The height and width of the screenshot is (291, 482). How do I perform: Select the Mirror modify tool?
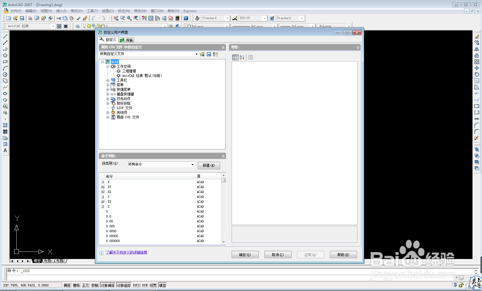(x=477, y=49)
